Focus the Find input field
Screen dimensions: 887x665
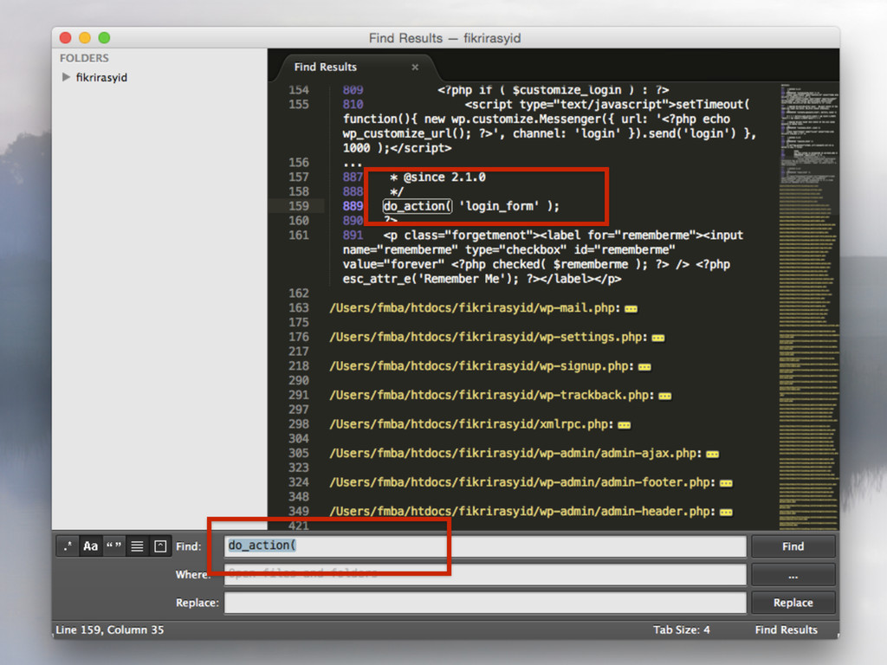485,546
